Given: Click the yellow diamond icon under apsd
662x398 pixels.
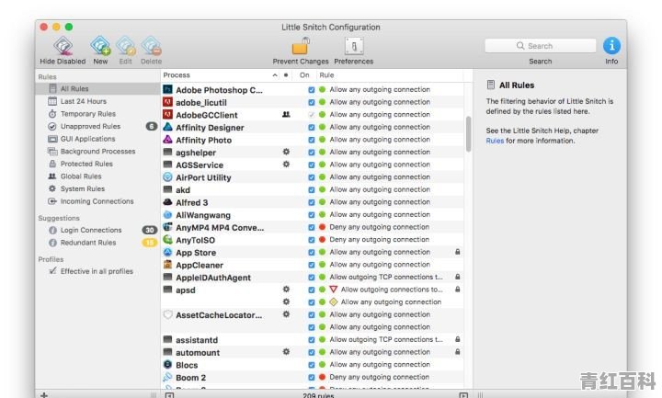Looking at the screenshot, I should tap(334, 301).
